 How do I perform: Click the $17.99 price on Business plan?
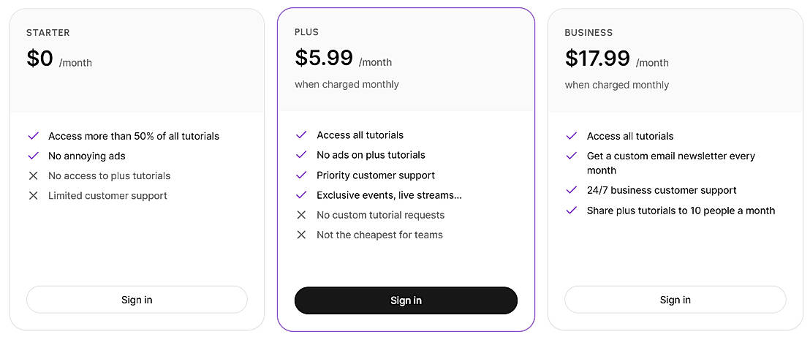tap(597, 58)
